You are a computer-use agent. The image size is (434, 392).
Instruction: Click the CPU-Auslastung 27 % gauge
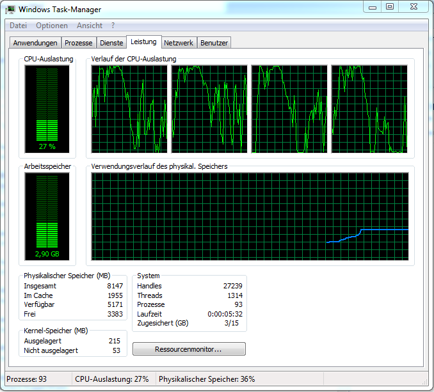[47, 109]
